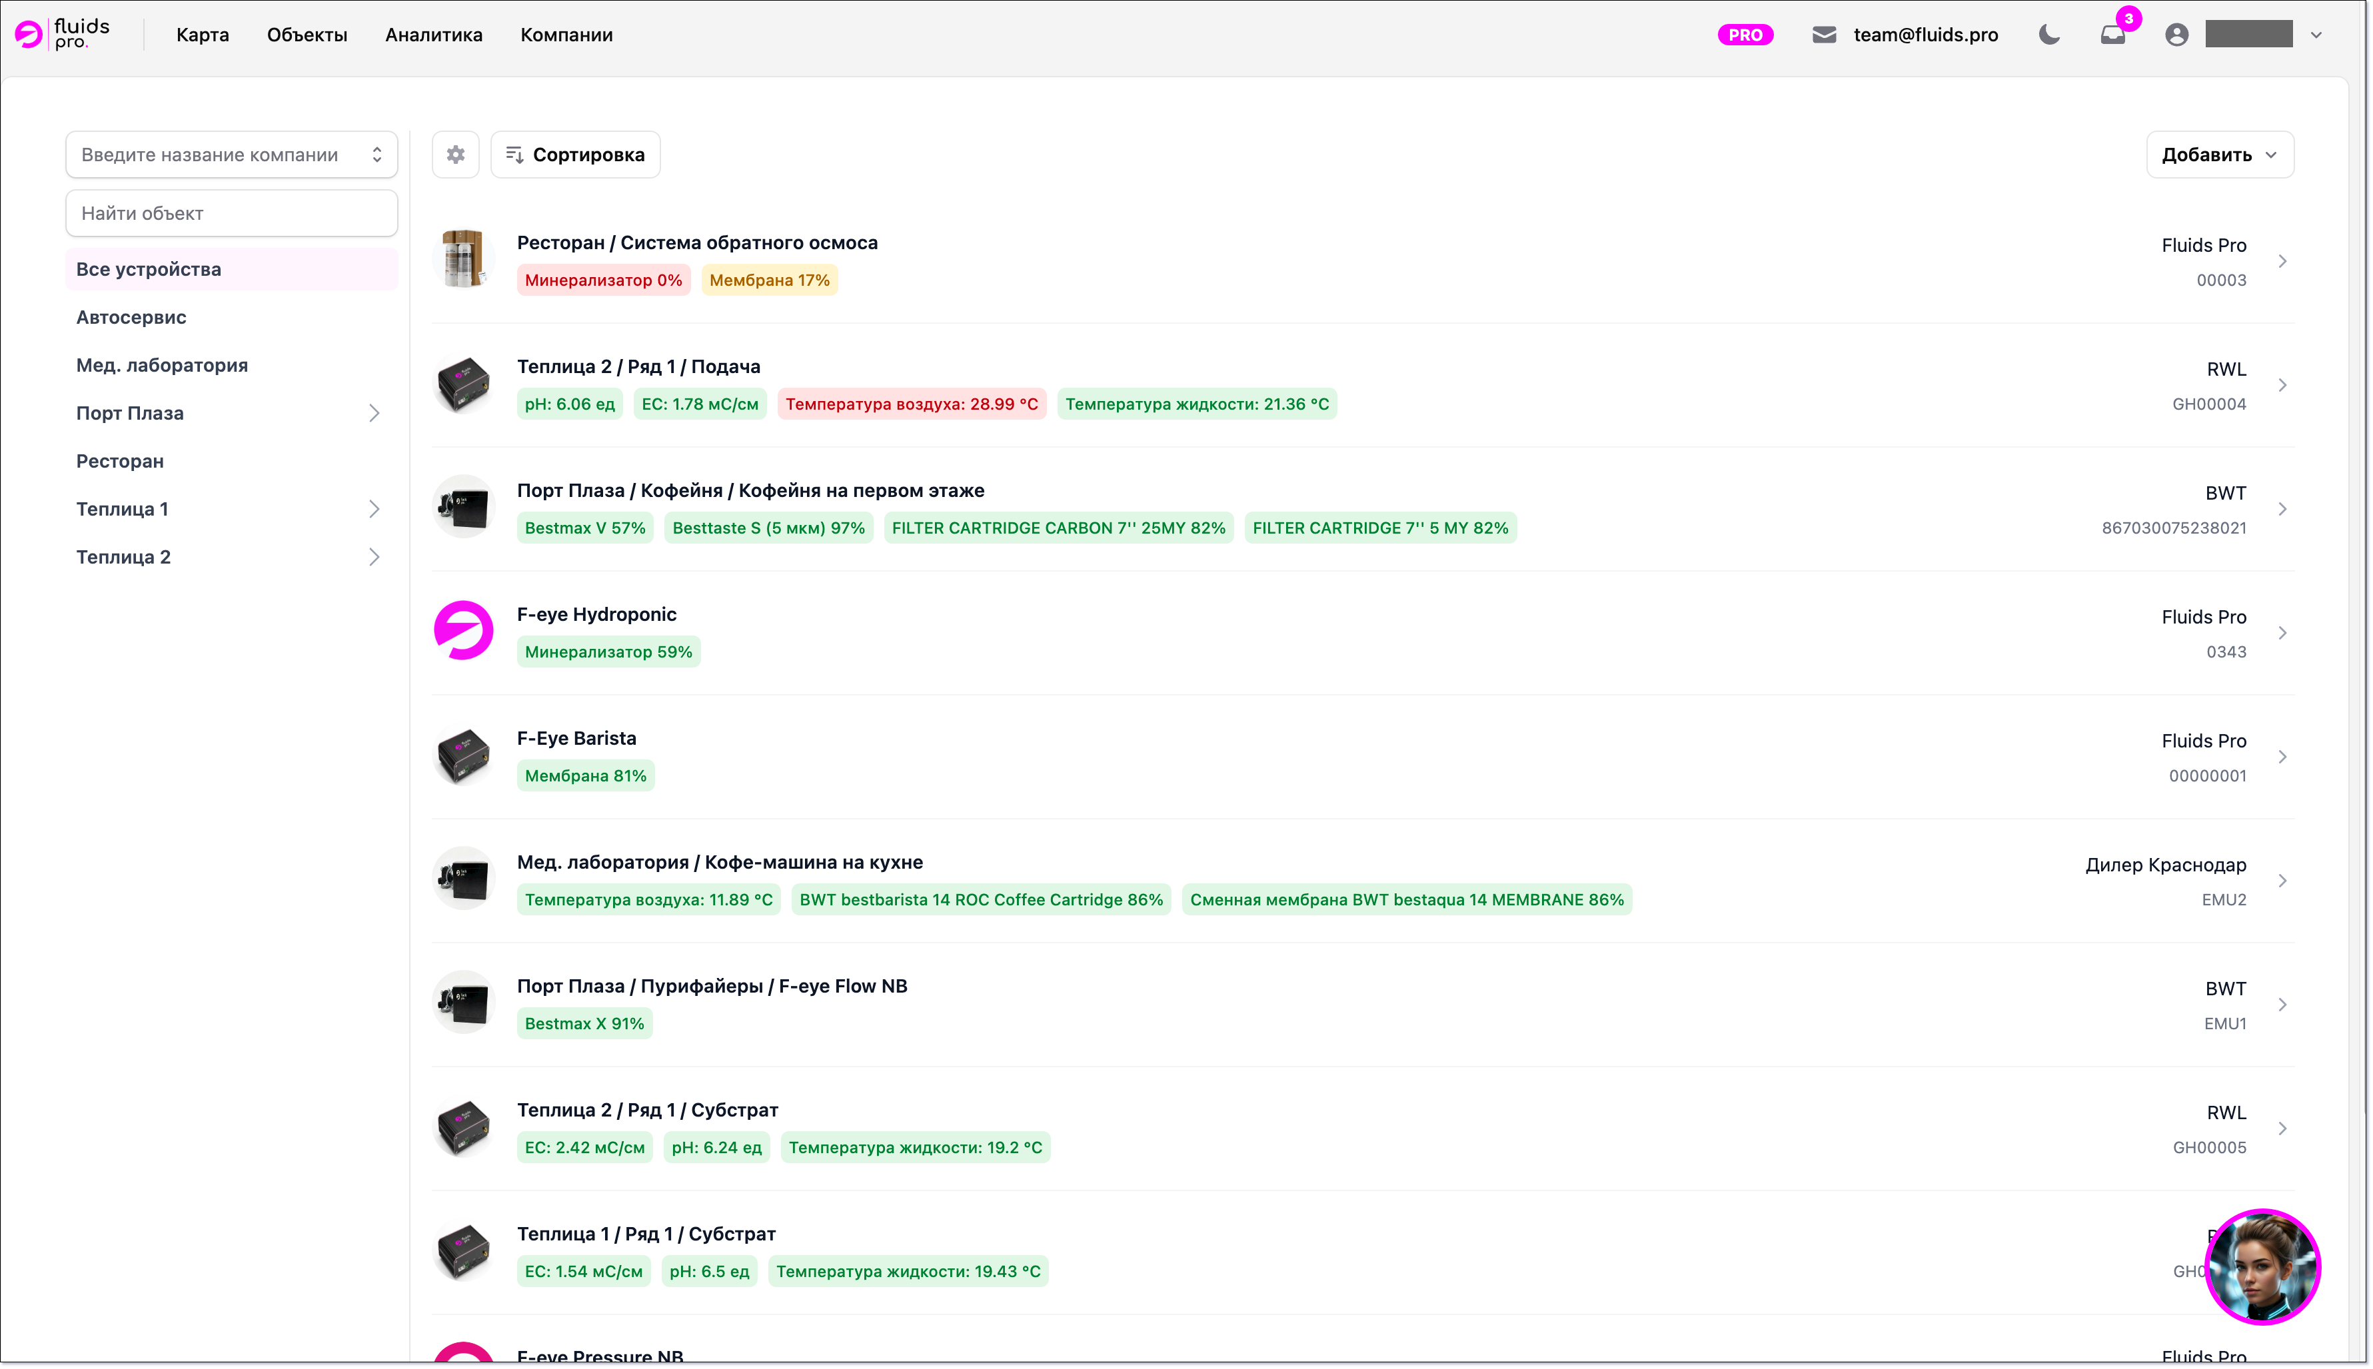Click the F-Eye Barista device icon
Screen dimensions: 2373x1369
(462, 755)
